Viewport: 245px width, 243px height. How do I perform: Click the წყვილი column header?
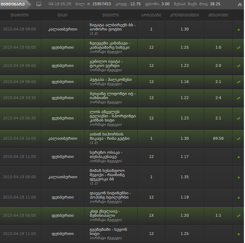tap(111, 15)
